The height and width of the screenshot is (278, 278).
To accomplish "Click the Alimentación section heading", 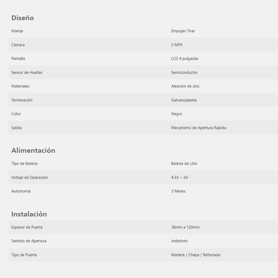I will point(33,150).
